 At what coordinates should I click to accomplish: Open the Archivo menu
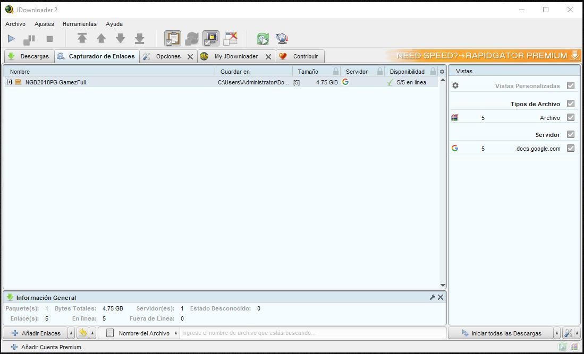(x=15, y=24)
